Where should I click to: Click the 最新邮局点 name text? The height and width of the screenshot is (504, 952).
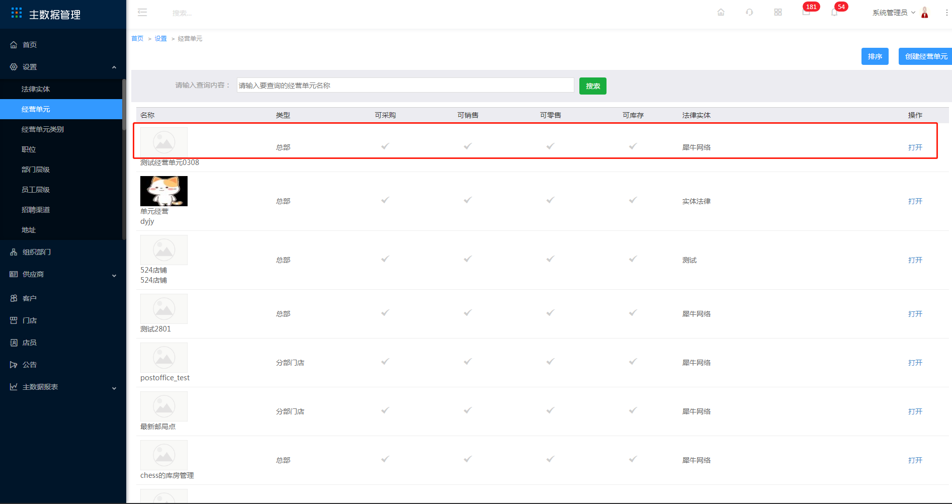[x=158, y=427]
